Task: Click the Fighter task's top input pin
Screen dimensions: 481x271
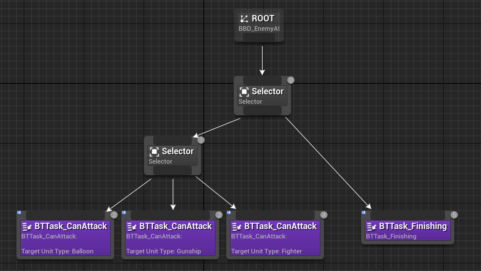Action: click(x=275, y=215)
